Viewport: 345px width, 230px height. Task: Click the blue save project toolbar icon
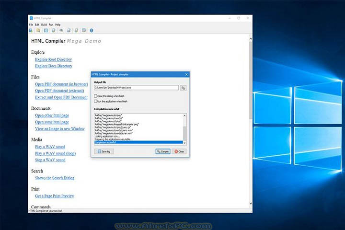[x=46, y=30]
